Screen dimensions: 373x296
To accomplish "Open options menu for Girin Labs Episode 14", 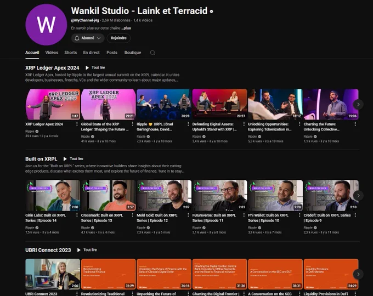I will [x=77, y=215].
